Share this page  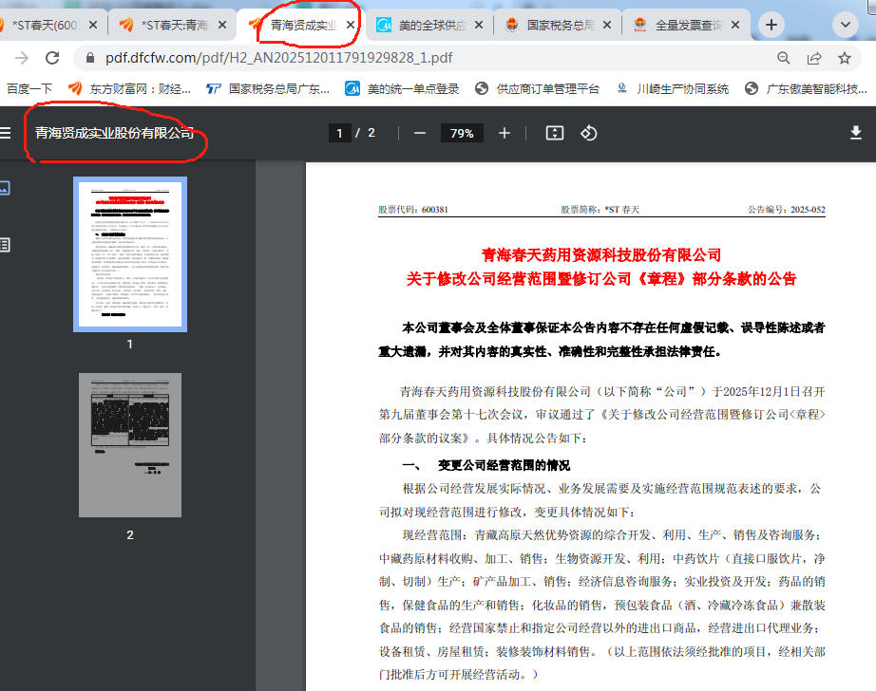tap(814, 58)
